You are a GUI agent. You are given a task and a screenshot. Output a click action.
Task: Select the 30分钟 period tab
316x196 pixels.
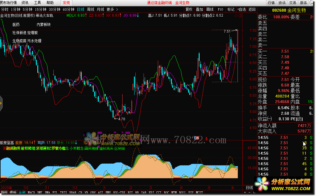coord(54,9)
